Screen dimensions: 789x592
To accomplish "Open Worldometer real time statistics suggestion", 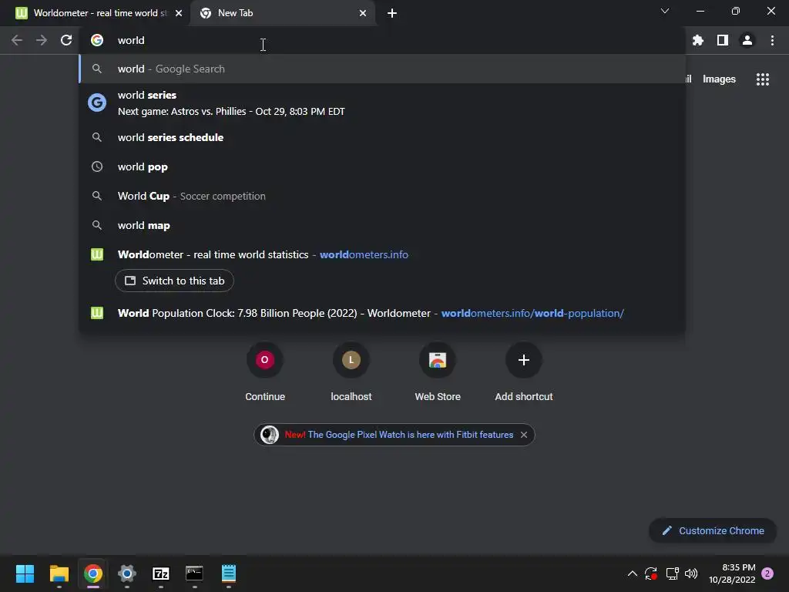I will 382,254.
